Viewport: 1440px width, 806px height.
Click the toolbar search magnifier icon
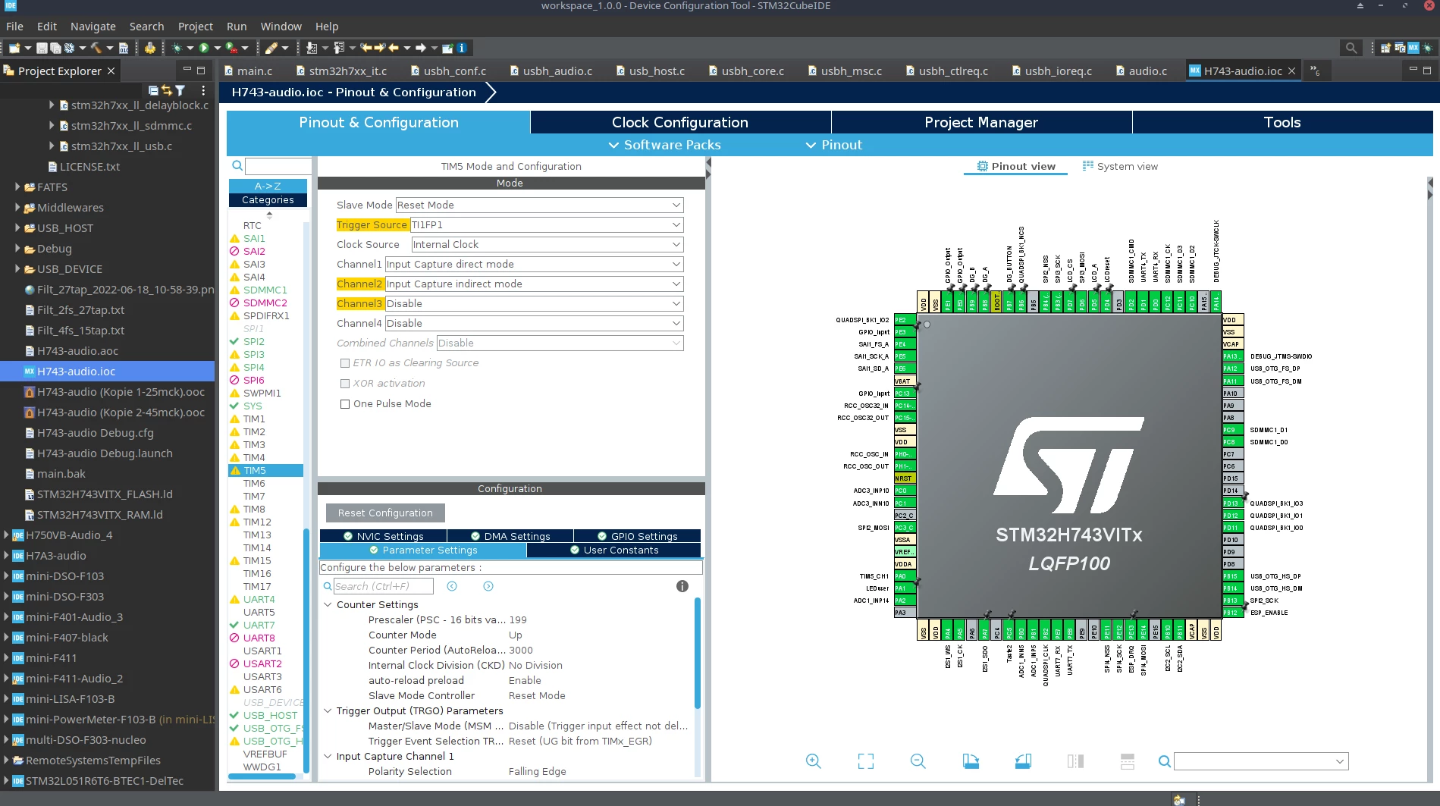click(1351, 48)
